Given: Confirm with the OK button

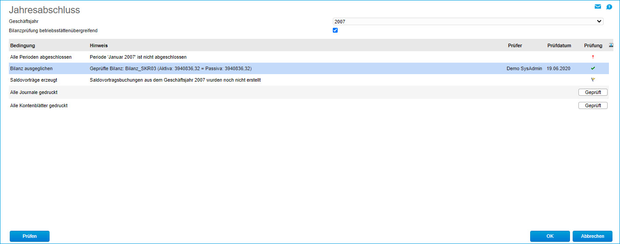Looking at the screenshot, I should (550, 236).
